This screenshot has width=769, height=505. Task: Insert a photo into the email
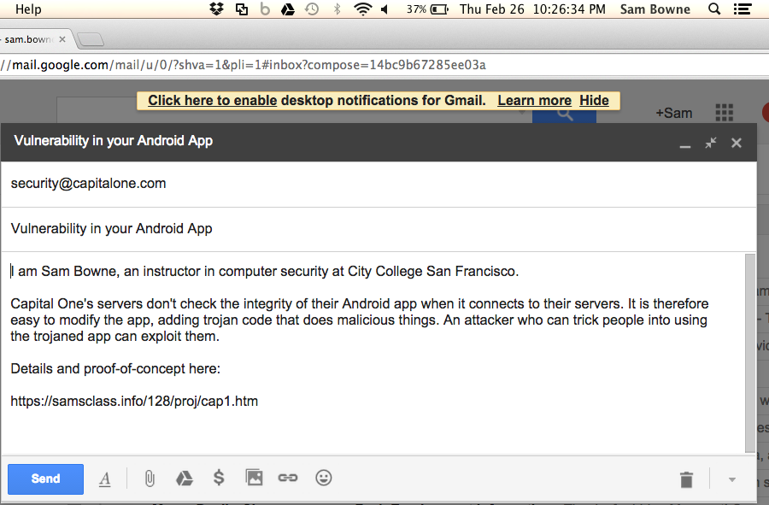click(x=254, y=479)
